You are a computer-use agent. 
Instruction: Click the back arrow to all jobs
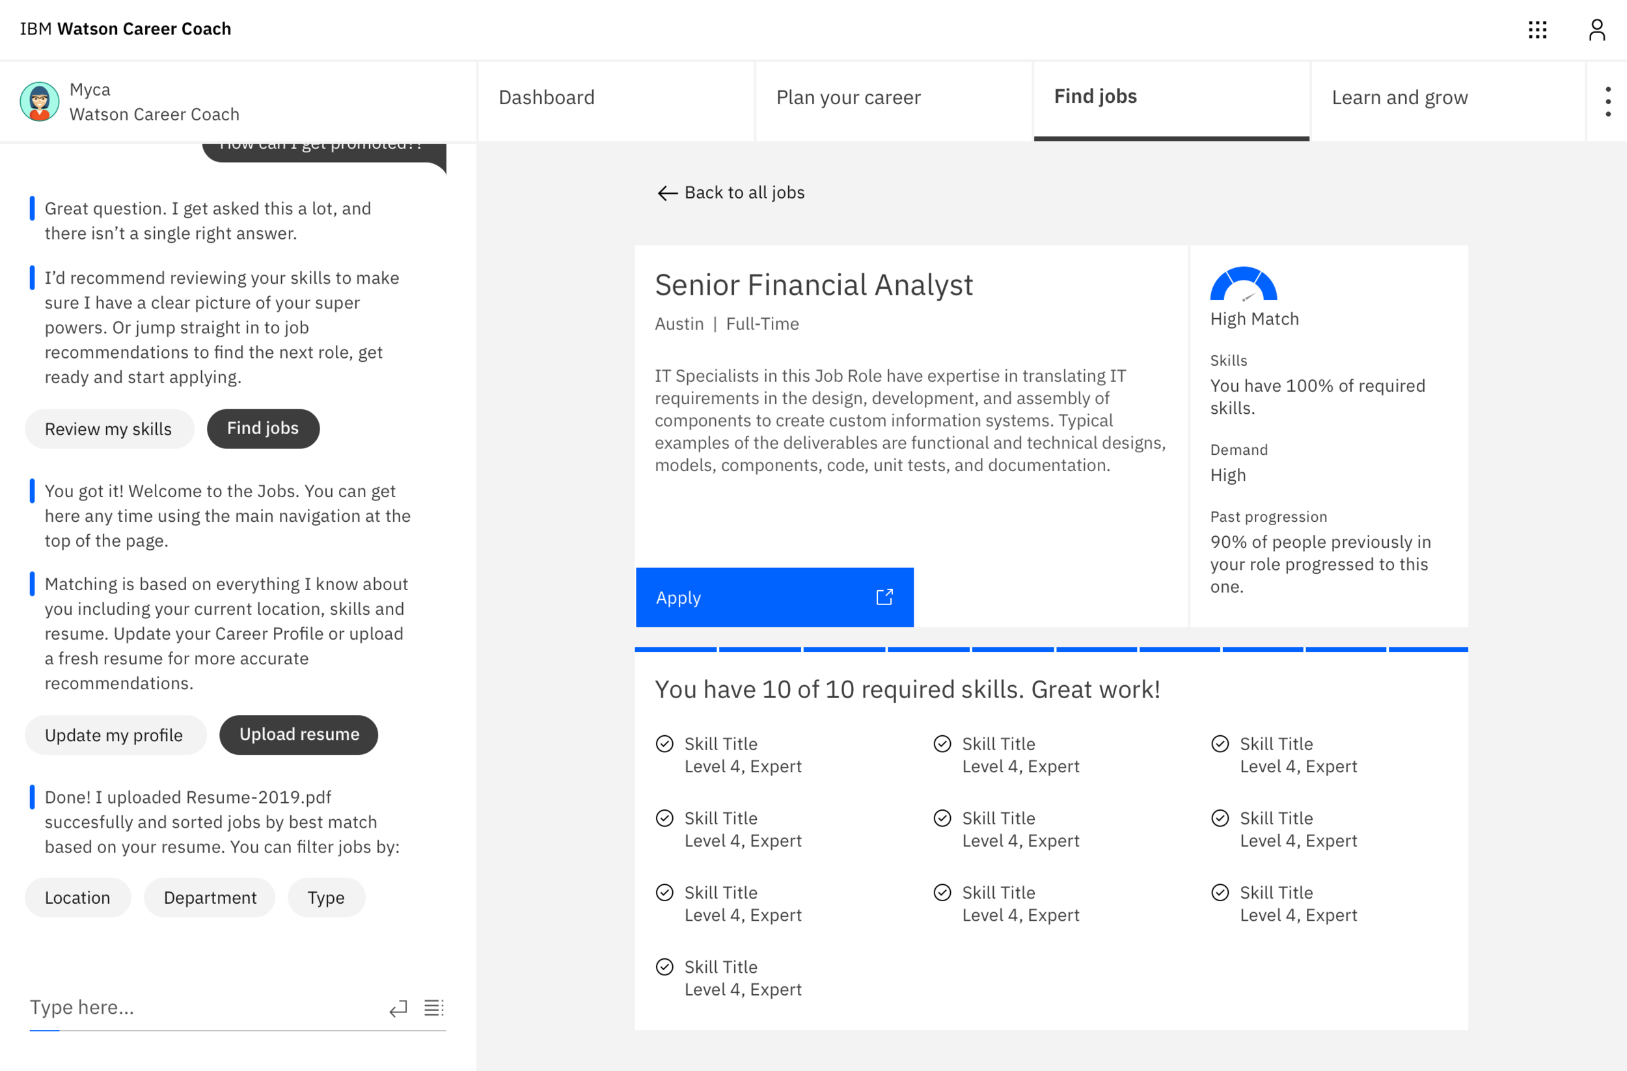(666, 193)
